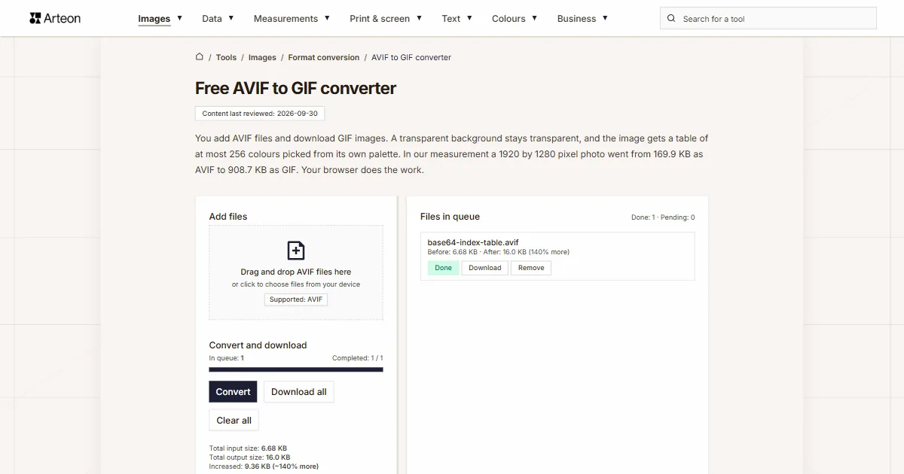Click the Arteon logo icon
Viewport: 904px width, 474px height.
[35, 18]
